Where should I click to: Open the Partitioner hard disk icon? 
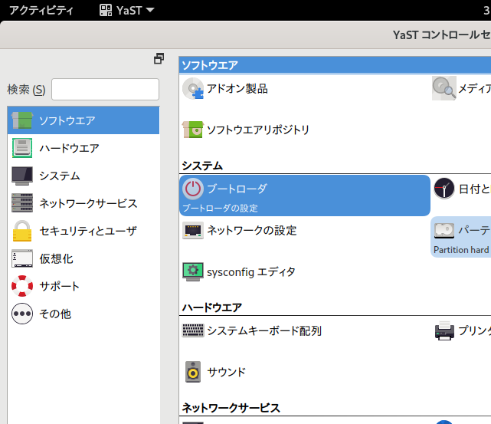pos(444,231)
